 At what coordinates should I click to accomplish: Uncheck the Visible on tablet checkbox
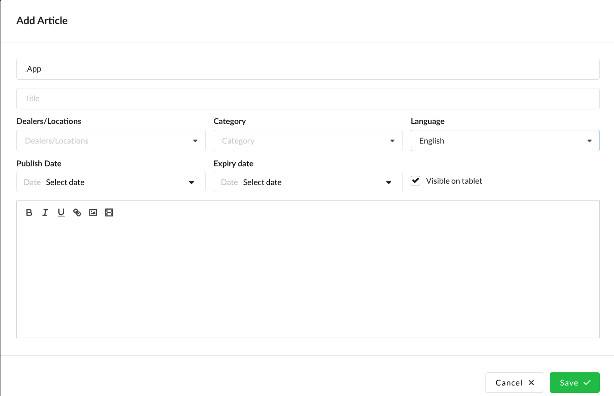tap(416, 181)
